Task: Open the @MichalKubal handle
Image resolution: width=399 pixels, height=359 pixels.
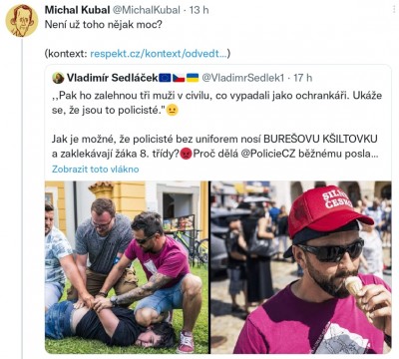Action: (147, 10)
